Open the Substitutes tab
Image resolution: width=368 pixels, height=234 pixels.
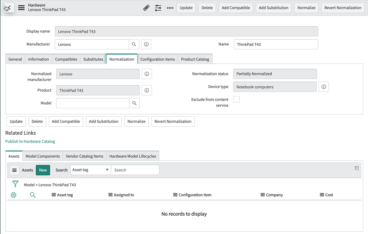tap(93, 59)
